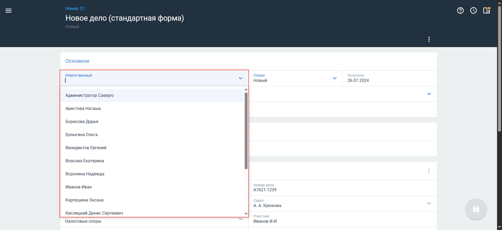
Task: Click the Номер 27 link
Action: coord(75,8)
